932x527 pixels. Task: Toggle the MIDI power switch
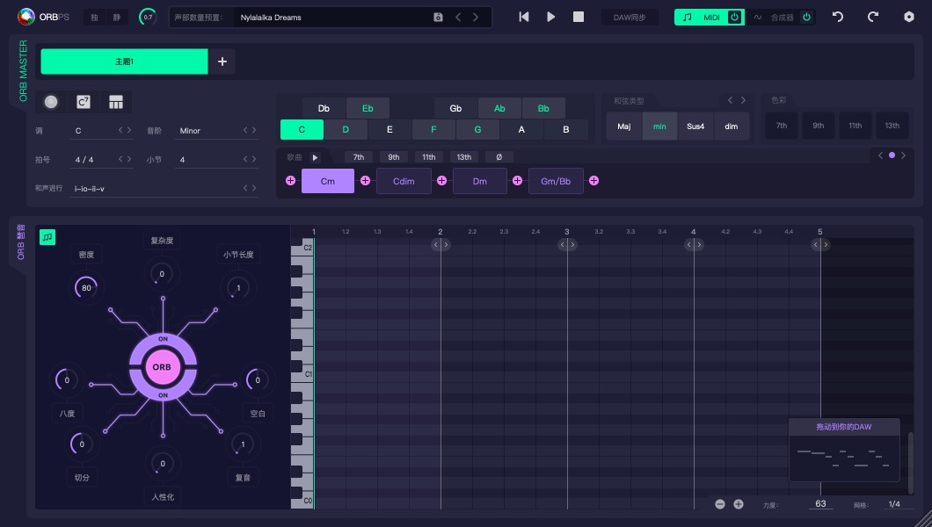[735, 18]
